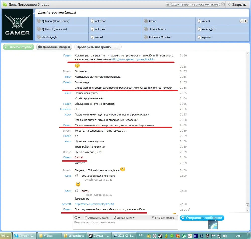251x239 pixels.
Task: Switch to Skype taskbar button
Action: pos(25,236)
